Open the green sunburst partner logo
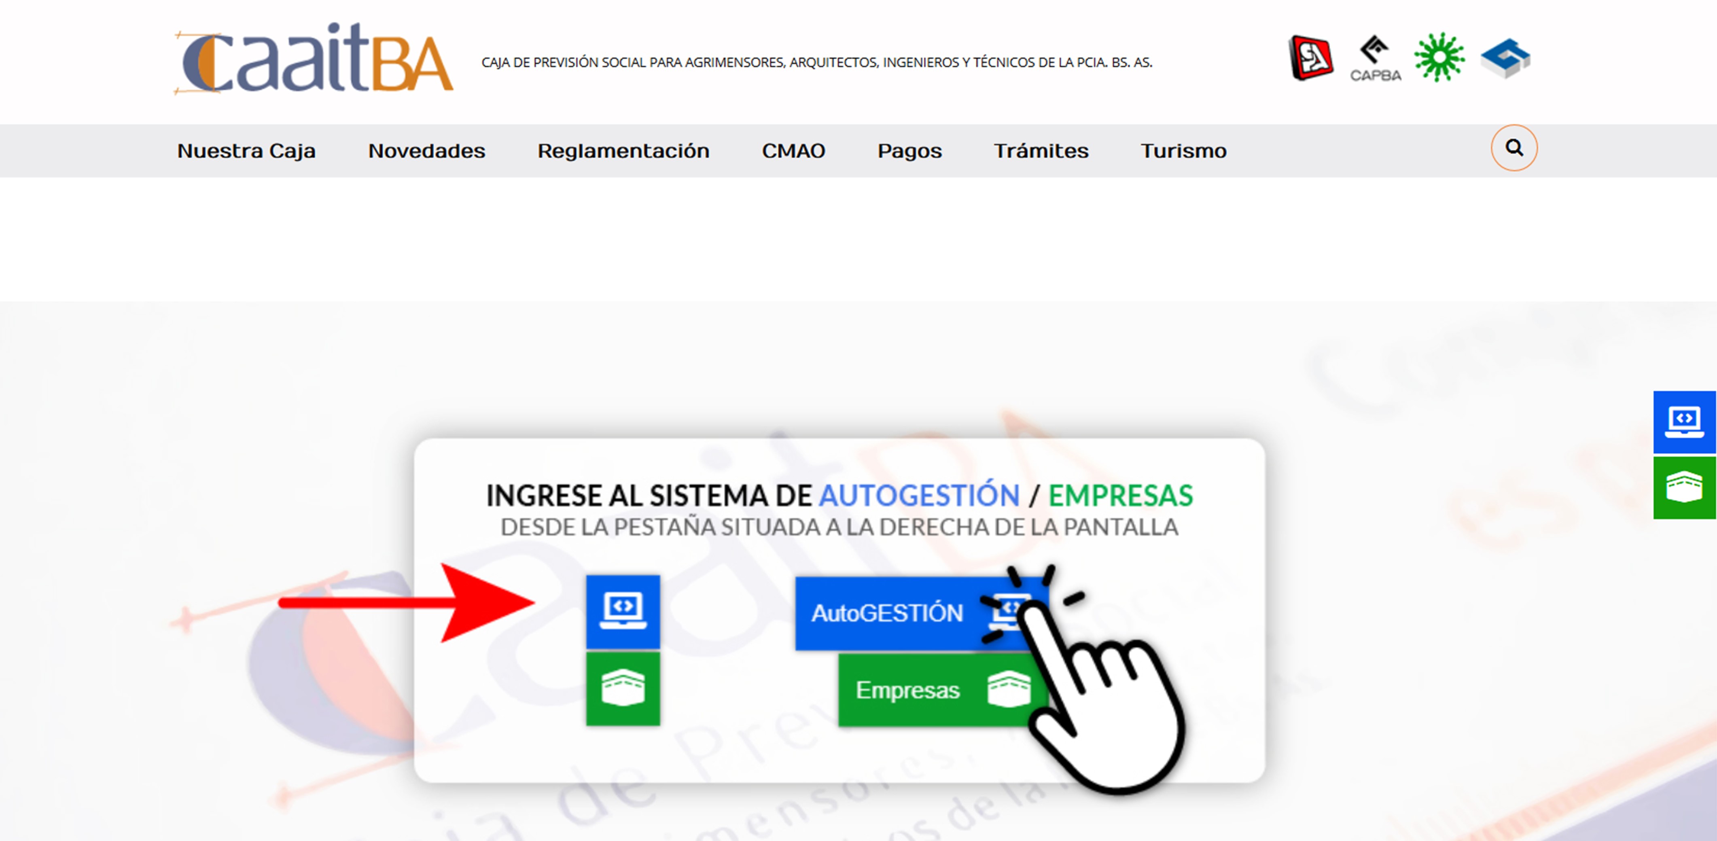This screenshot has width=1717, height=841. coord(1439,57)
